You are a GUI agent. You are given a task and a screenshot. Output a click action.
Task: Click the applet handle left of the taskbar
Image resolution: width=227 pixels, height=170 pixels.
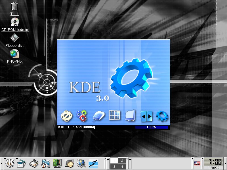127,163
